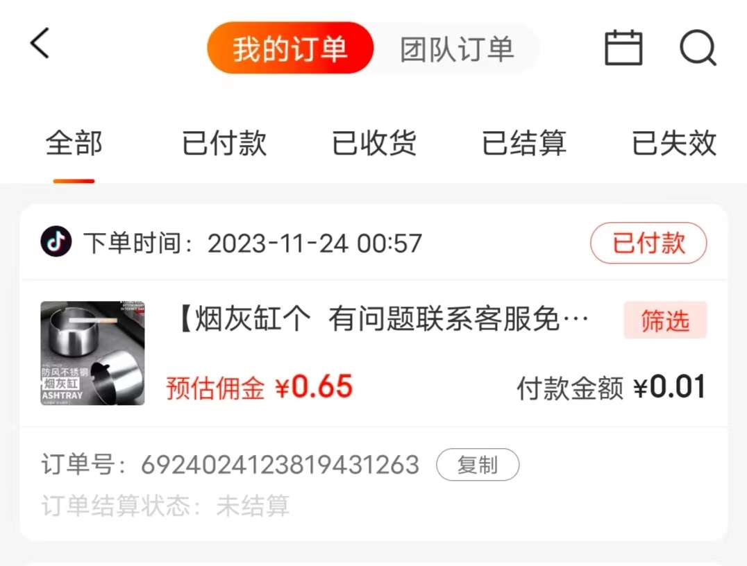This screenshot has height=566, width=747.
Task: Open the calendar date picker icon
Action: [x=623, y=47]
